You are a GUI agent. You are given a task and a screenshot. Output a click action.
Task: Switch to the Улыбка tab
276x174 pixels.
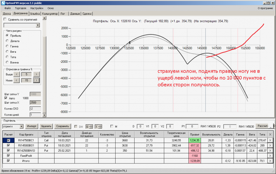click(x=35, y=14)
